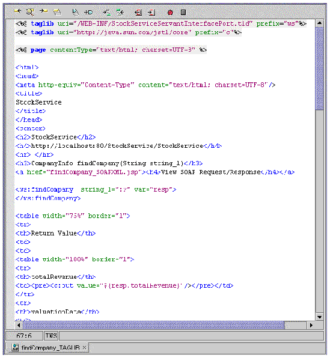Click the Find Selection magnifier icon

[x=30, y=11]
